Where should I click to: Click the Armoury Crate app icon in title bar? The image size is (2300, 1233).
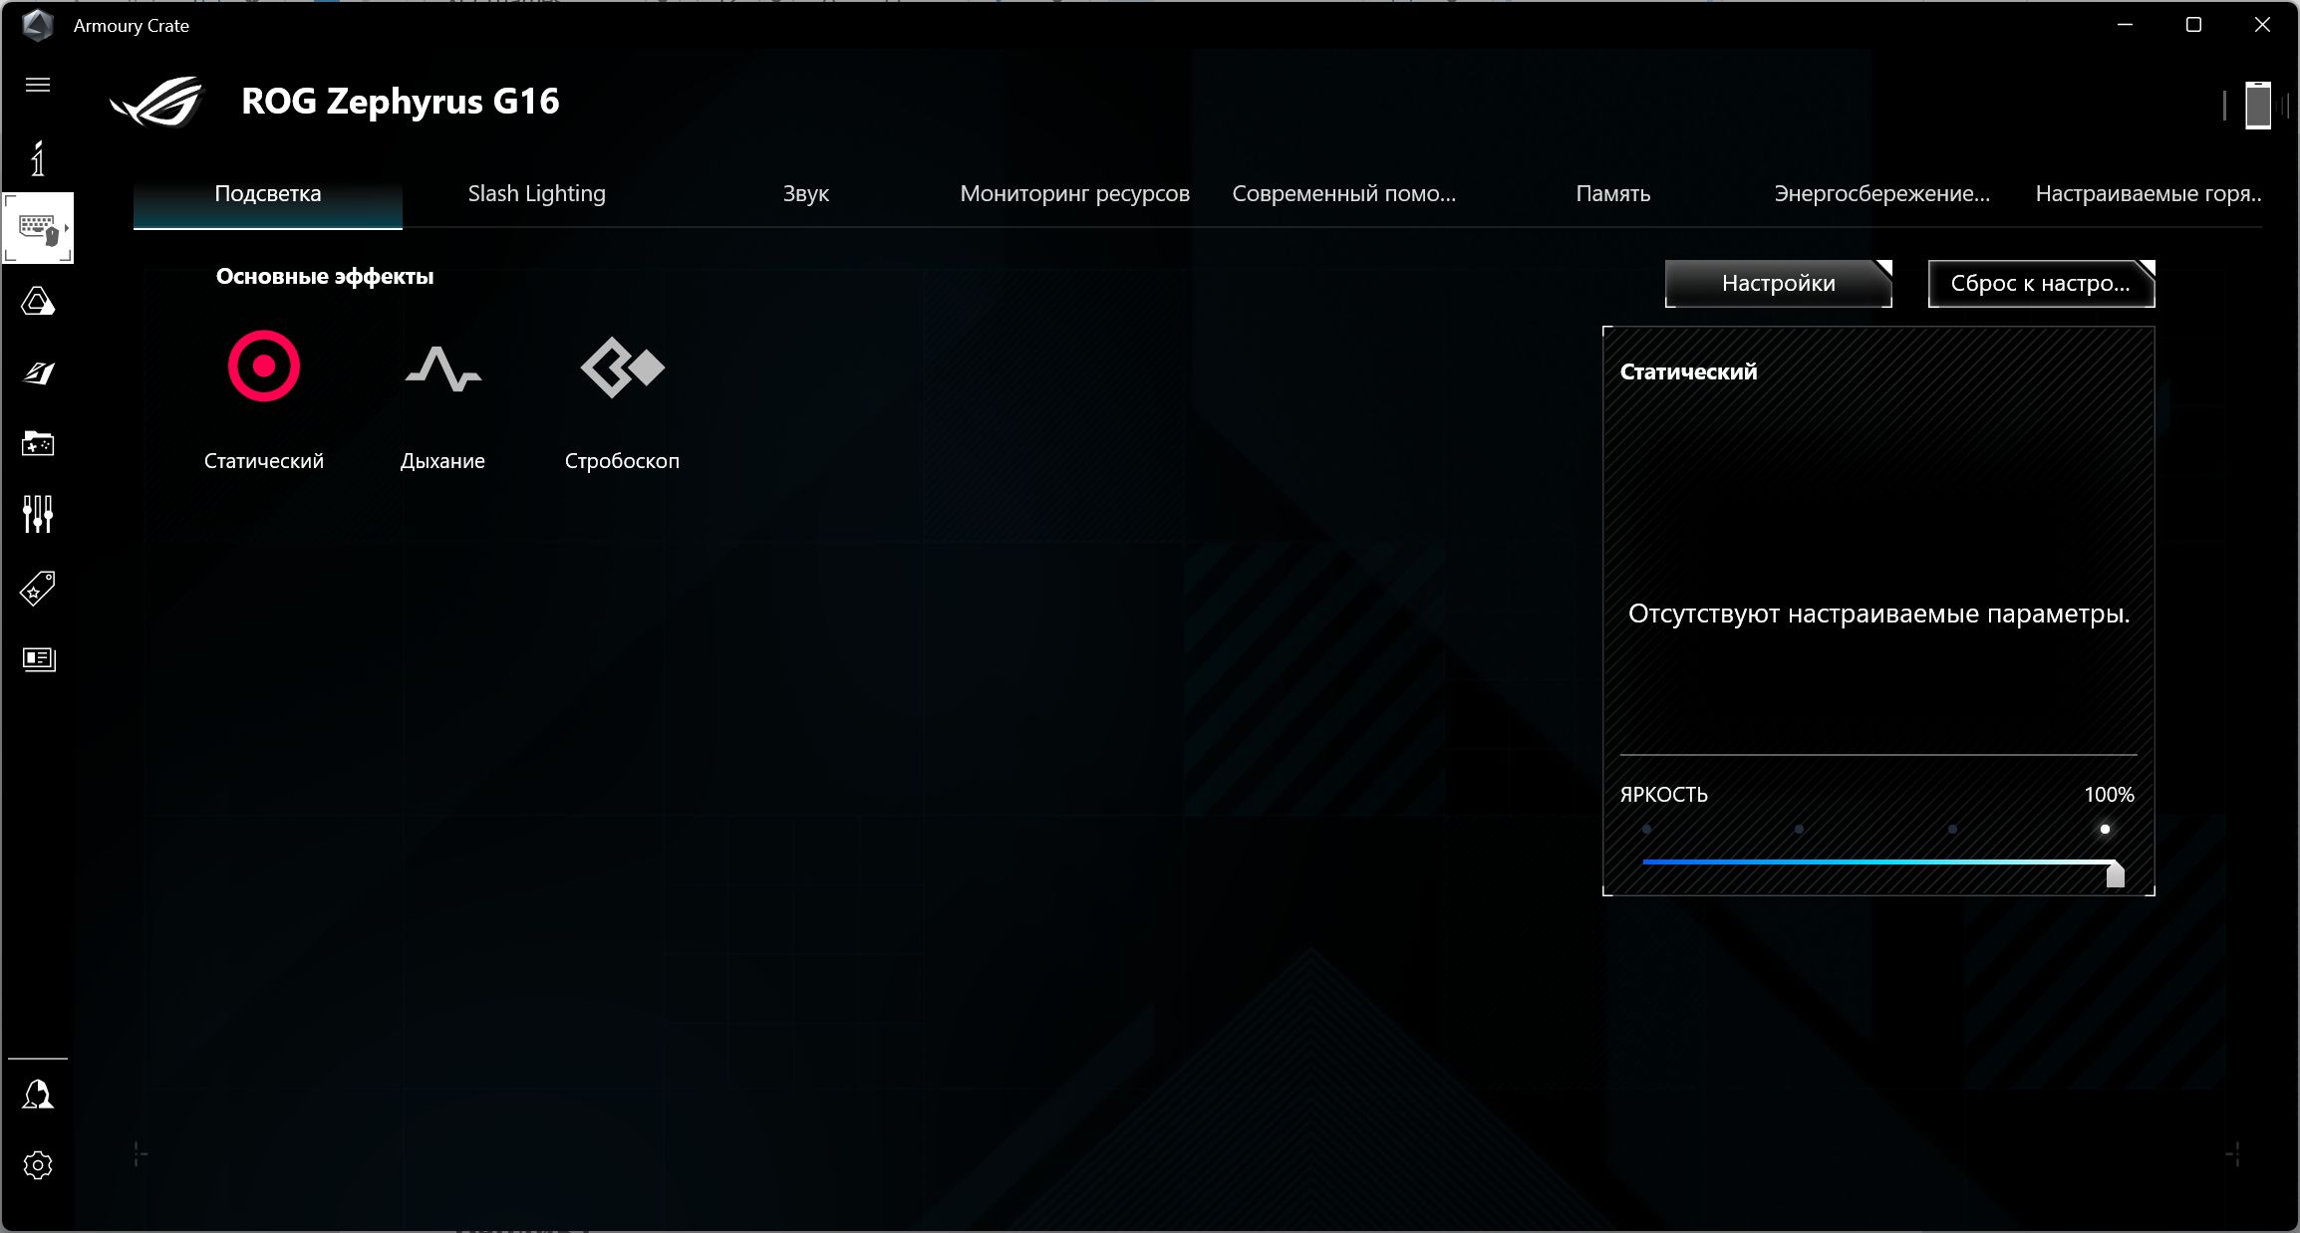(38, 25)
